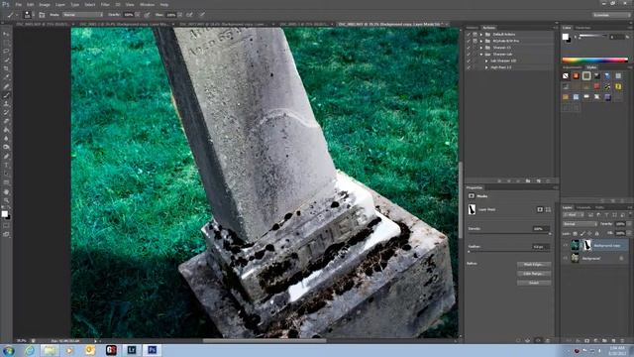The height and width of the screenshot is (357, 634).
Task: Open the brush panel toggle icon
Action: pyautogui.click(x=42, y=15)
